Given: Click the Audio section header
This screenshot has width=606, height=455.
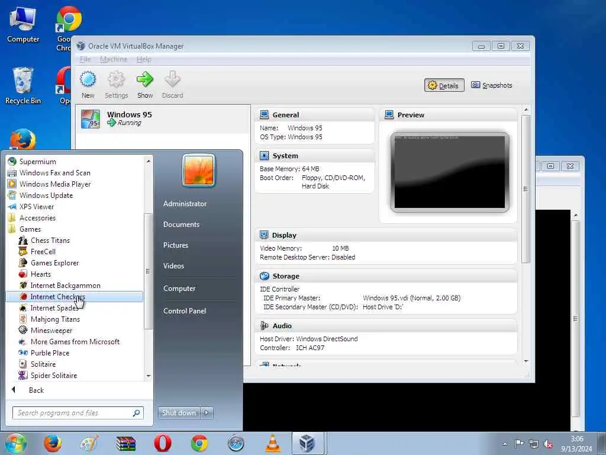Looking at the screenshot, I should tap(282, 326).
